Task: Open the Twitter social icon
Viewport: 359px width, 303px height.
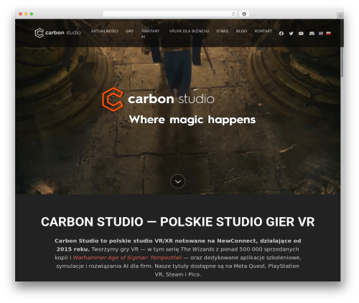Action: 291,34
